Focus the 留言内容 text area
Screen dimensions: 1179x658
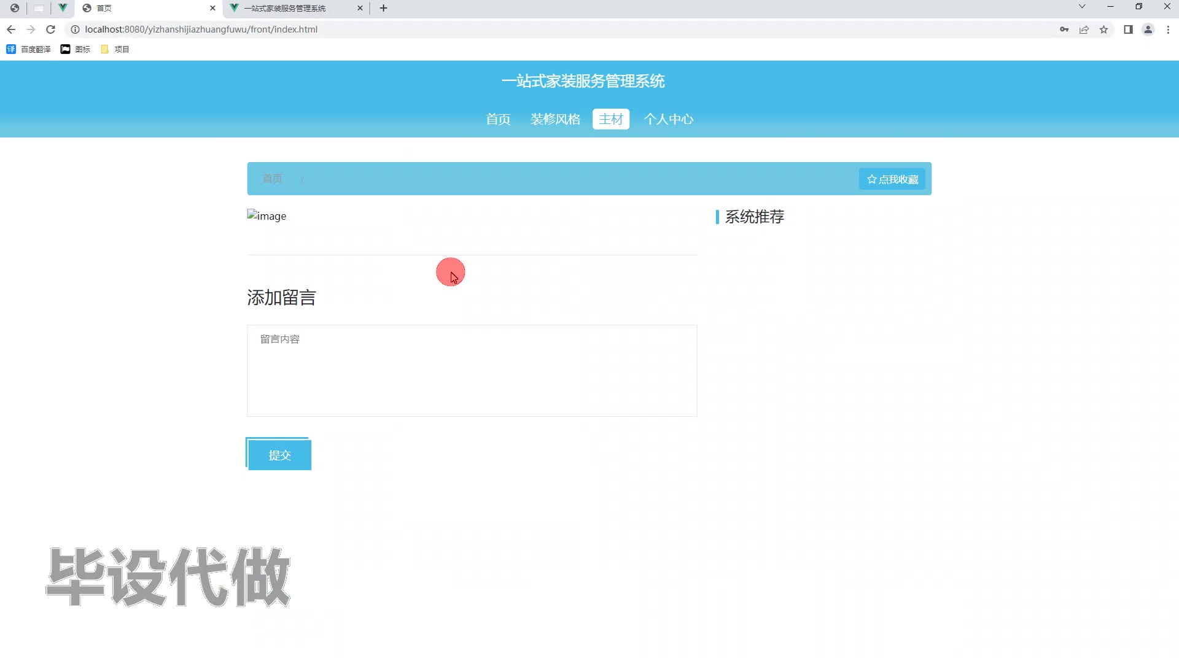coord(472,371)
